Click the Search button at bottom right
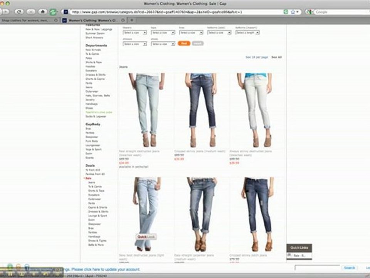Screen dimensions: 370x278 (x=350, y=268)
